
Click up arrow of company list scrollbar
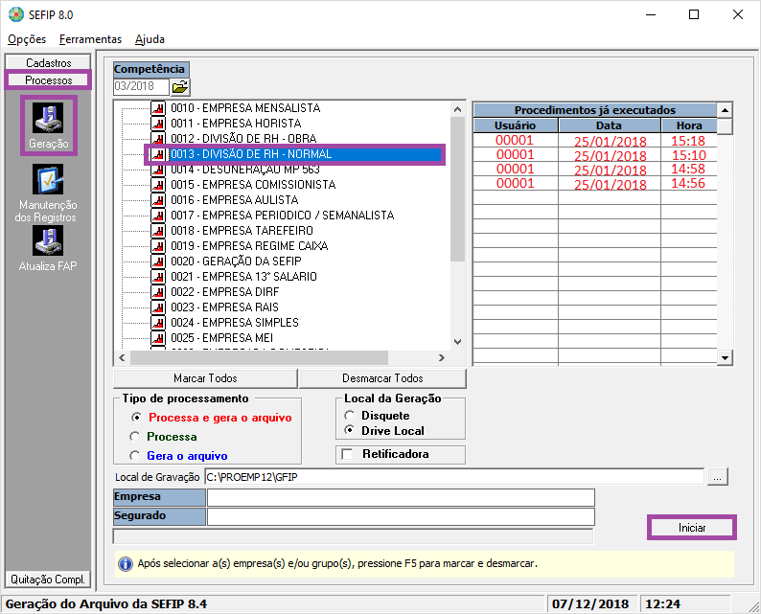coord(457,109)
